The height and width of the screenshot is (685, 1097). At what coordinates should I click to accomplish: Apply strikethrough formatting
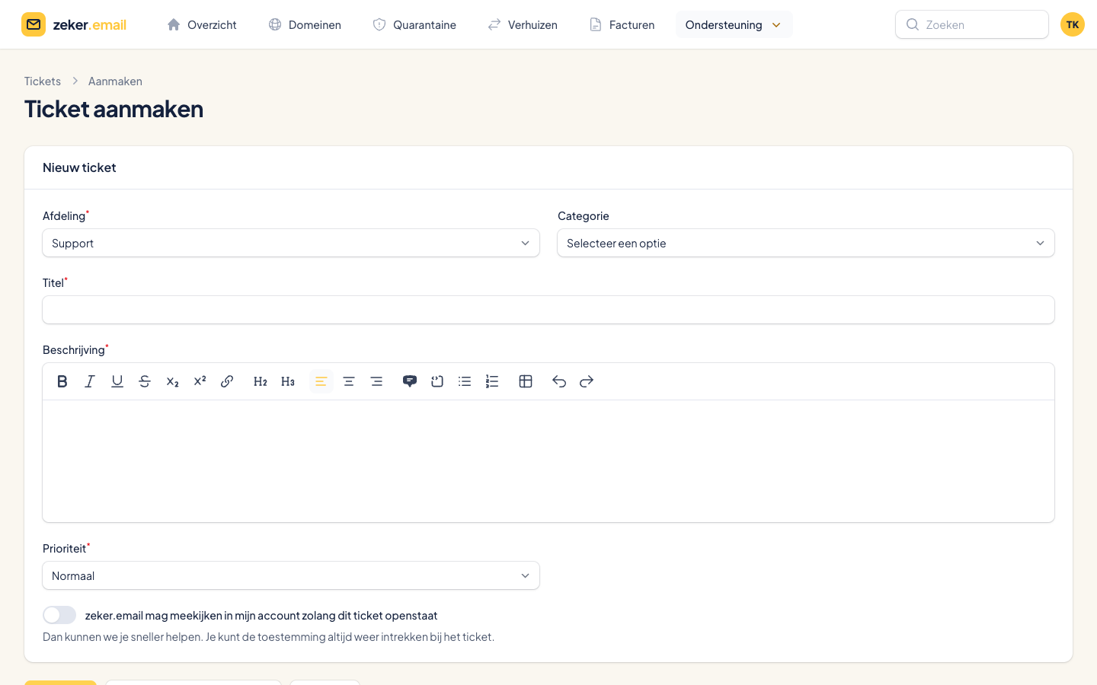(145, 381)
